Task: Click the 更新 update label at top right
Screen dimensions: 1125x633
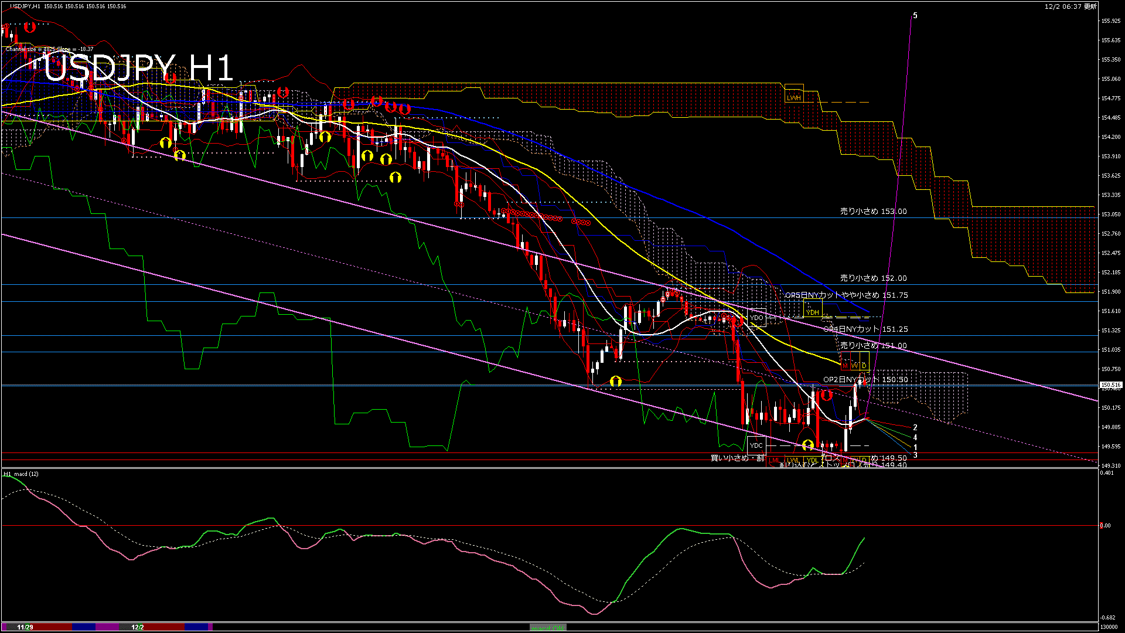Action: click(x=1090, y=6)
